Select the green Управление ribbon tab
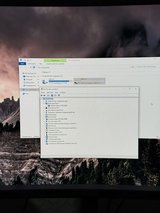Image resolution: width=160 pixels, height=213 pixels. tap(55, 61)
